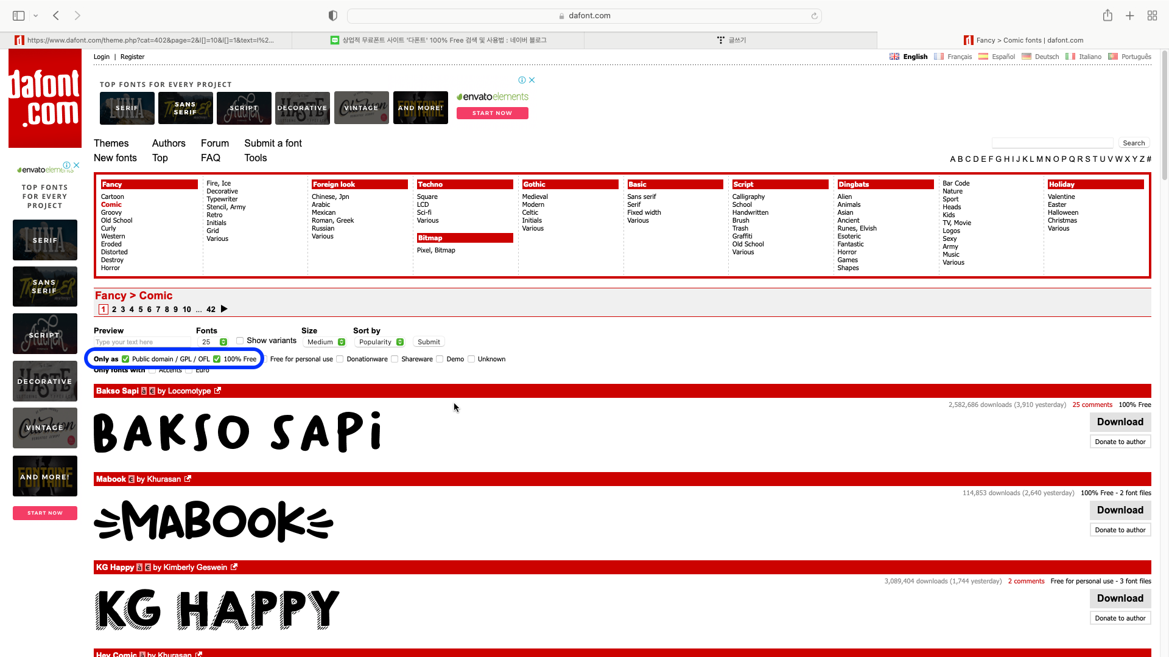
Task: Click the Safari back arrow
Action: 56,15
